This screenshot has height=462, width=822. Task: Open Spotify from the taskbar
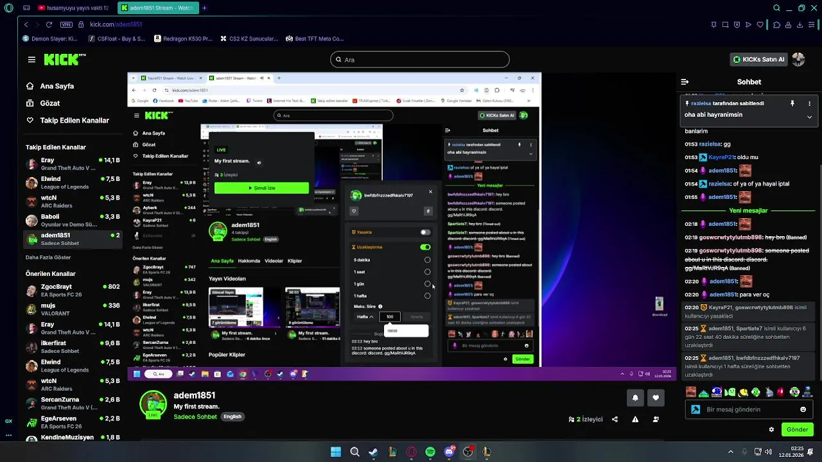[x=430, y=452]
